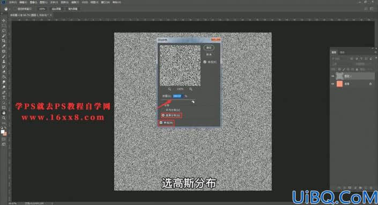Select the Rectangular Marquee tool
Image resolution: width=378 pixels, height=205 pixels.
tap(4, 26)
